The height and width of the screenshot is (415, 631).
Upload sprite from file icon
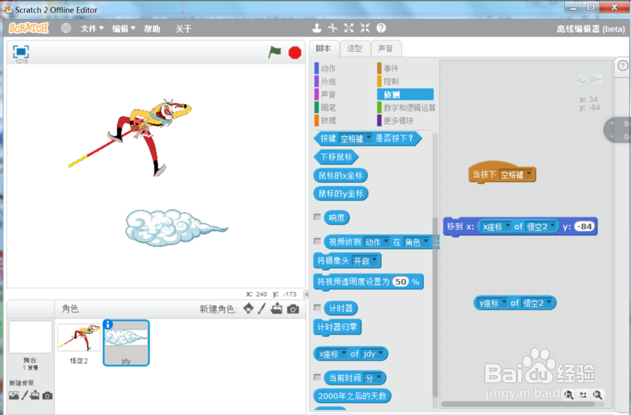[276, 308]
